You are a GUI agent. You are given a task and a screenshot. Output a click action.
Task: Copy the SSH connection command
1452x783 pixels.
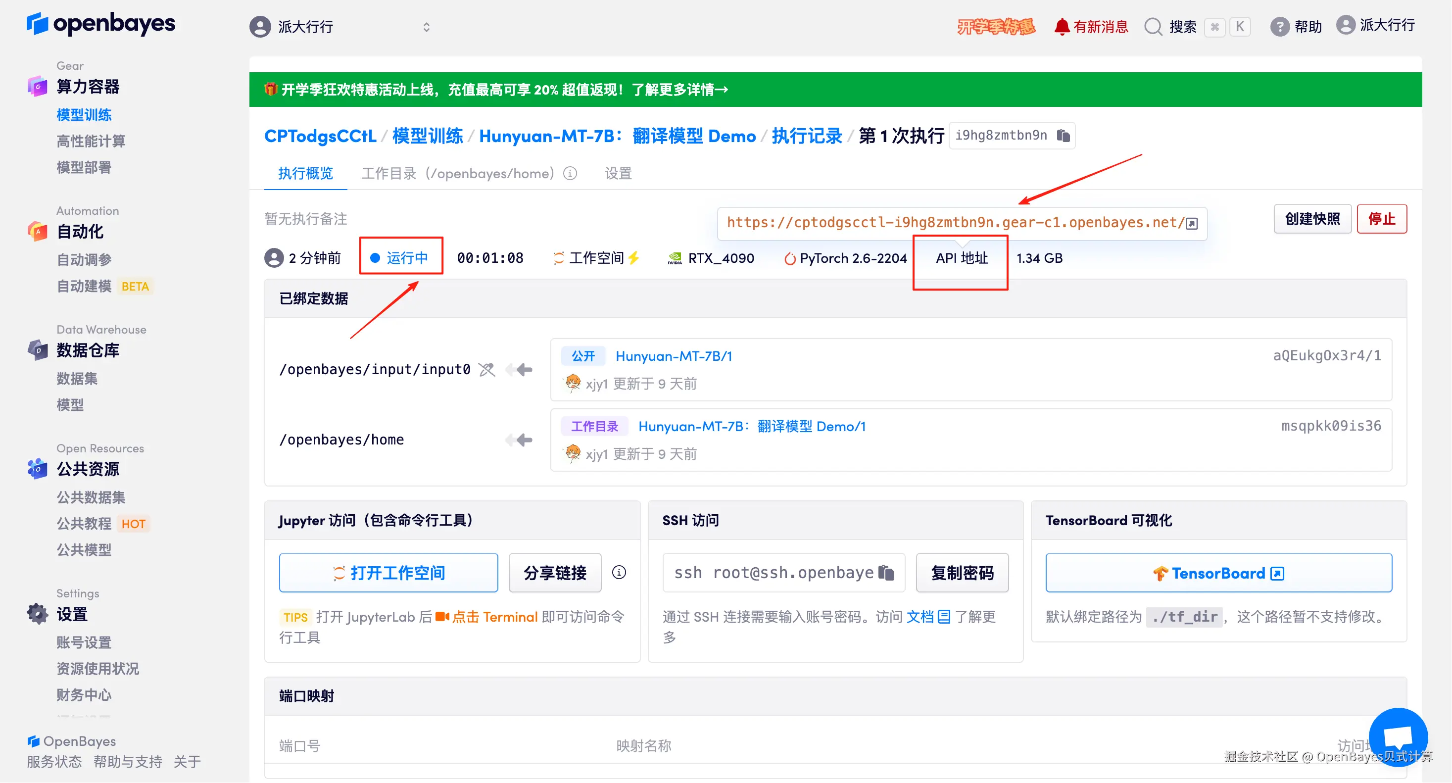[x=887, y=572]
